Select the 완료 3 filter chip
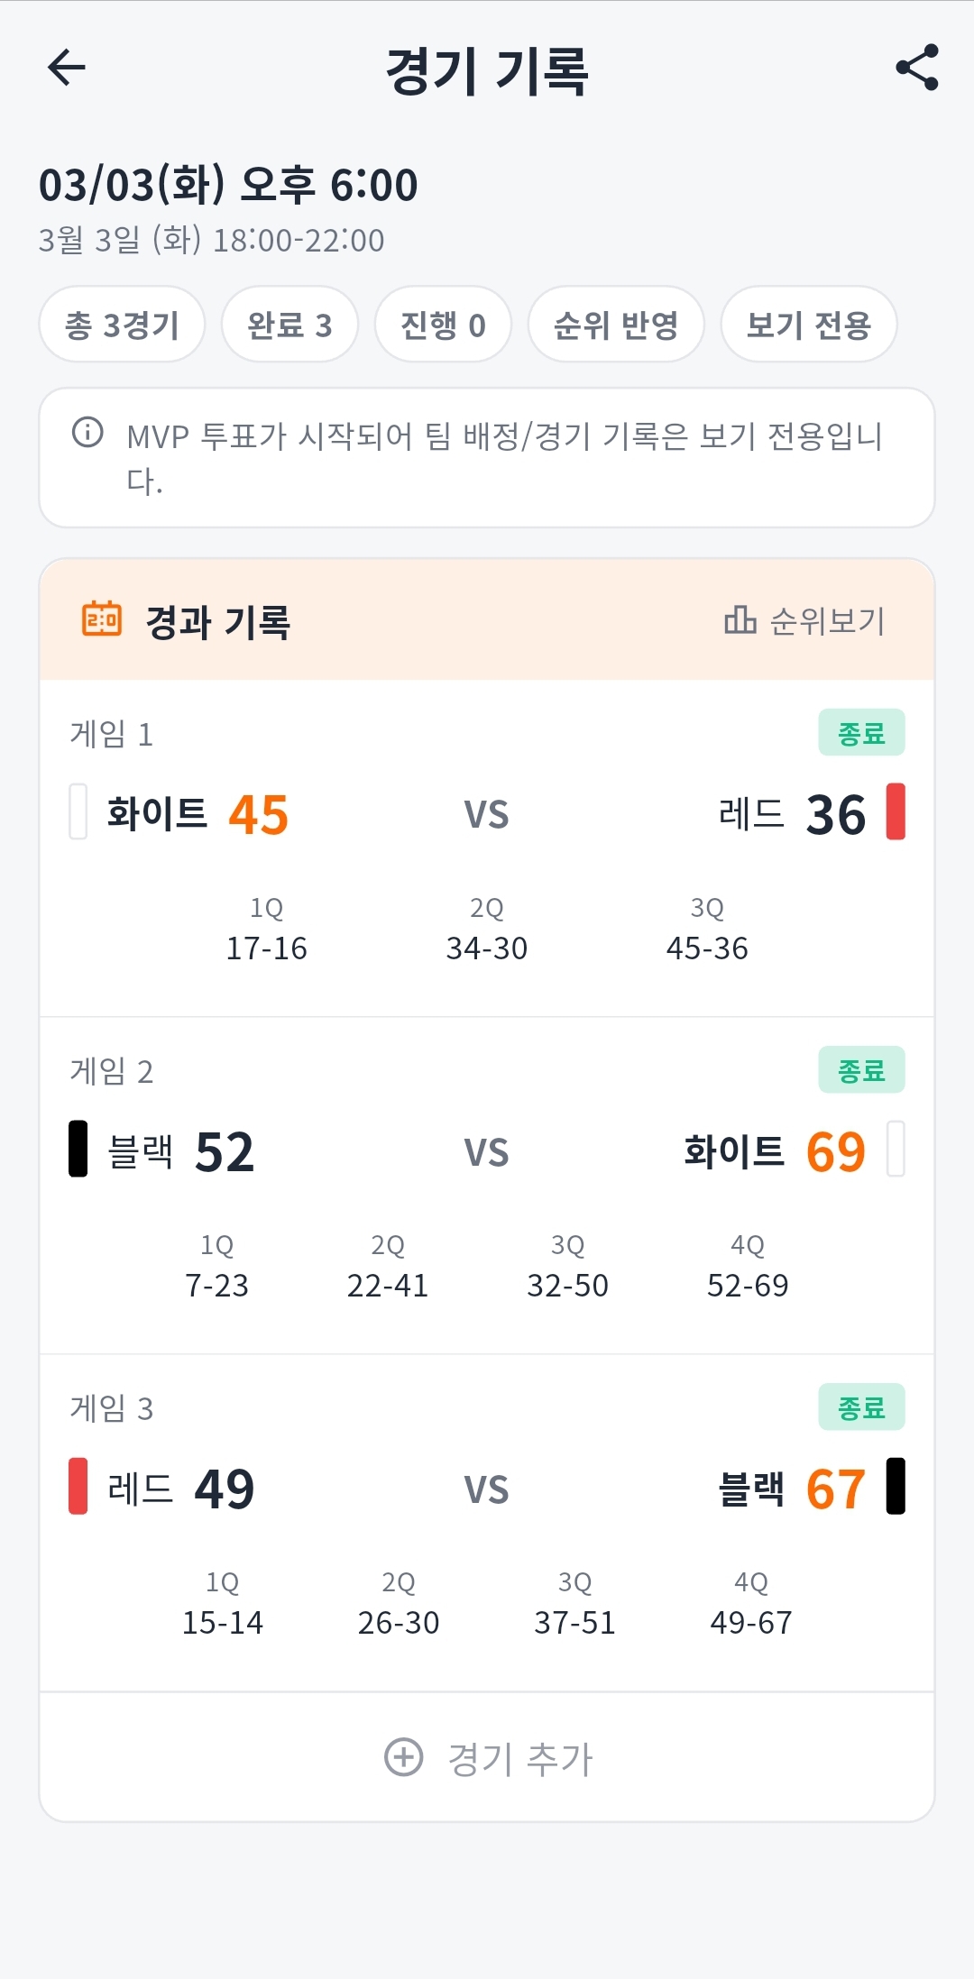974x1979 pixels. click(289, 325)
